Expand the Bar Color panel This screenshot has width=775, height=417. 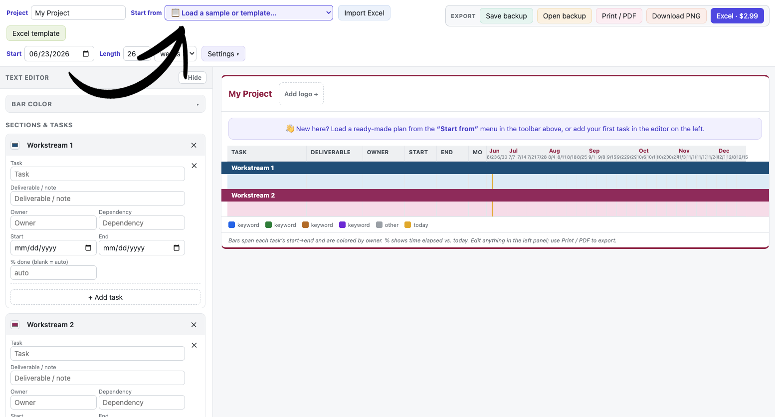pos(105,104)
